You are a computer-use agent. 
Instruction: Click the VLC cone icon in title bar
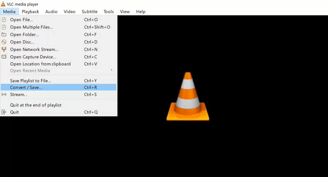[x=3, y=4]
